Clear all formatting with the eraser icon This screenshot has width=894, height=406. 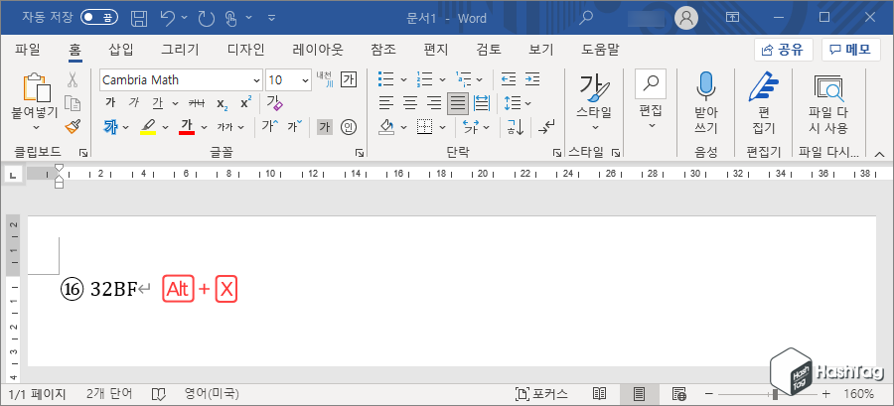click(x=274, y=103)
